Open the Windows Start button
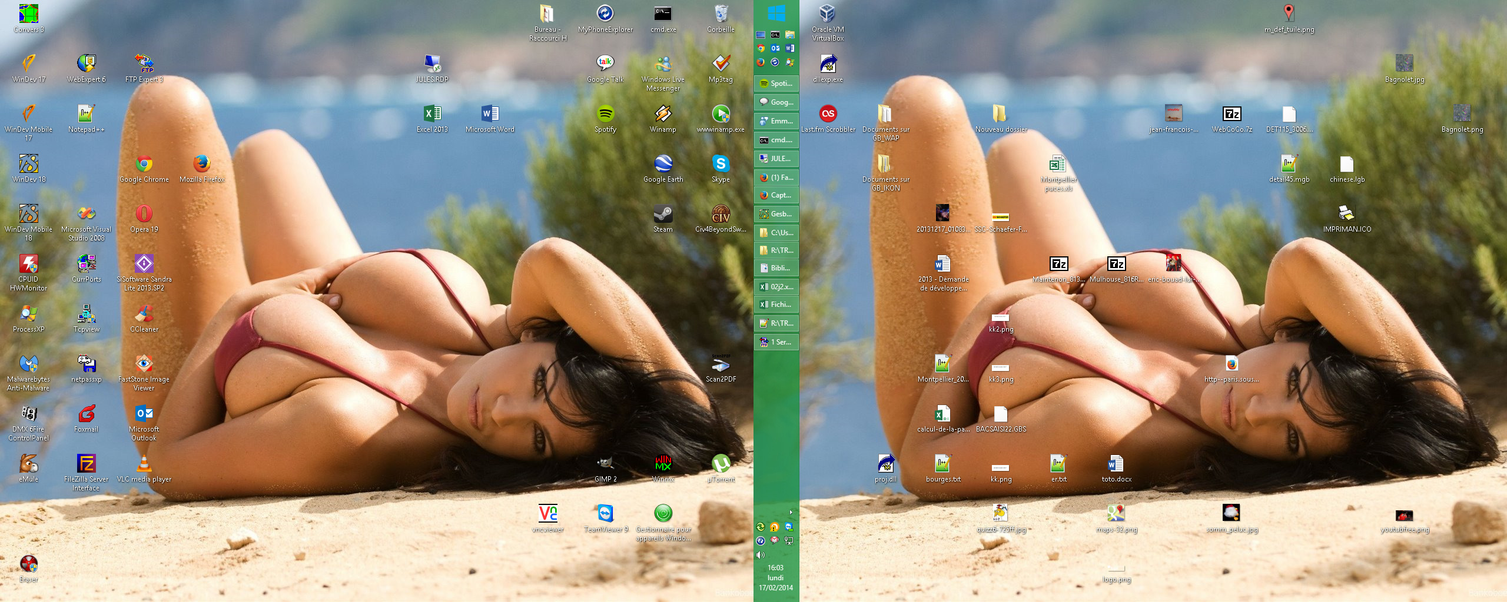Image resolution: width=1507 pixels, height=602 pixels. [x=776, y=13]
